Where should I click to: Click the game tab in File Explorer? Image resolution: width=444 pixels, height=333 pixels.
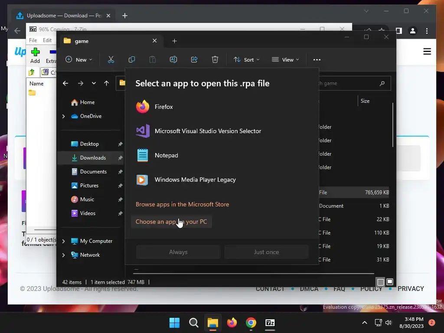click(111, 41)
